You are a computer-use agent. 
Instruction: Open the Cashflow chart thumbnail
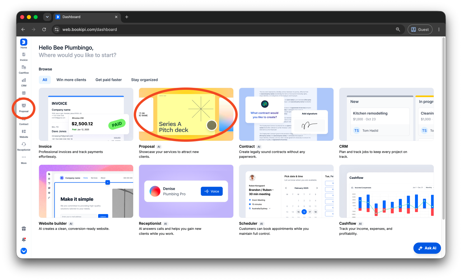(386, 191)
